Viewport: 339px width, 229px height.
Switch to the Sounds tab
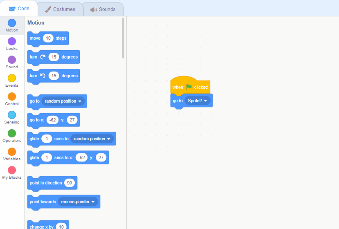coord(103,9)
